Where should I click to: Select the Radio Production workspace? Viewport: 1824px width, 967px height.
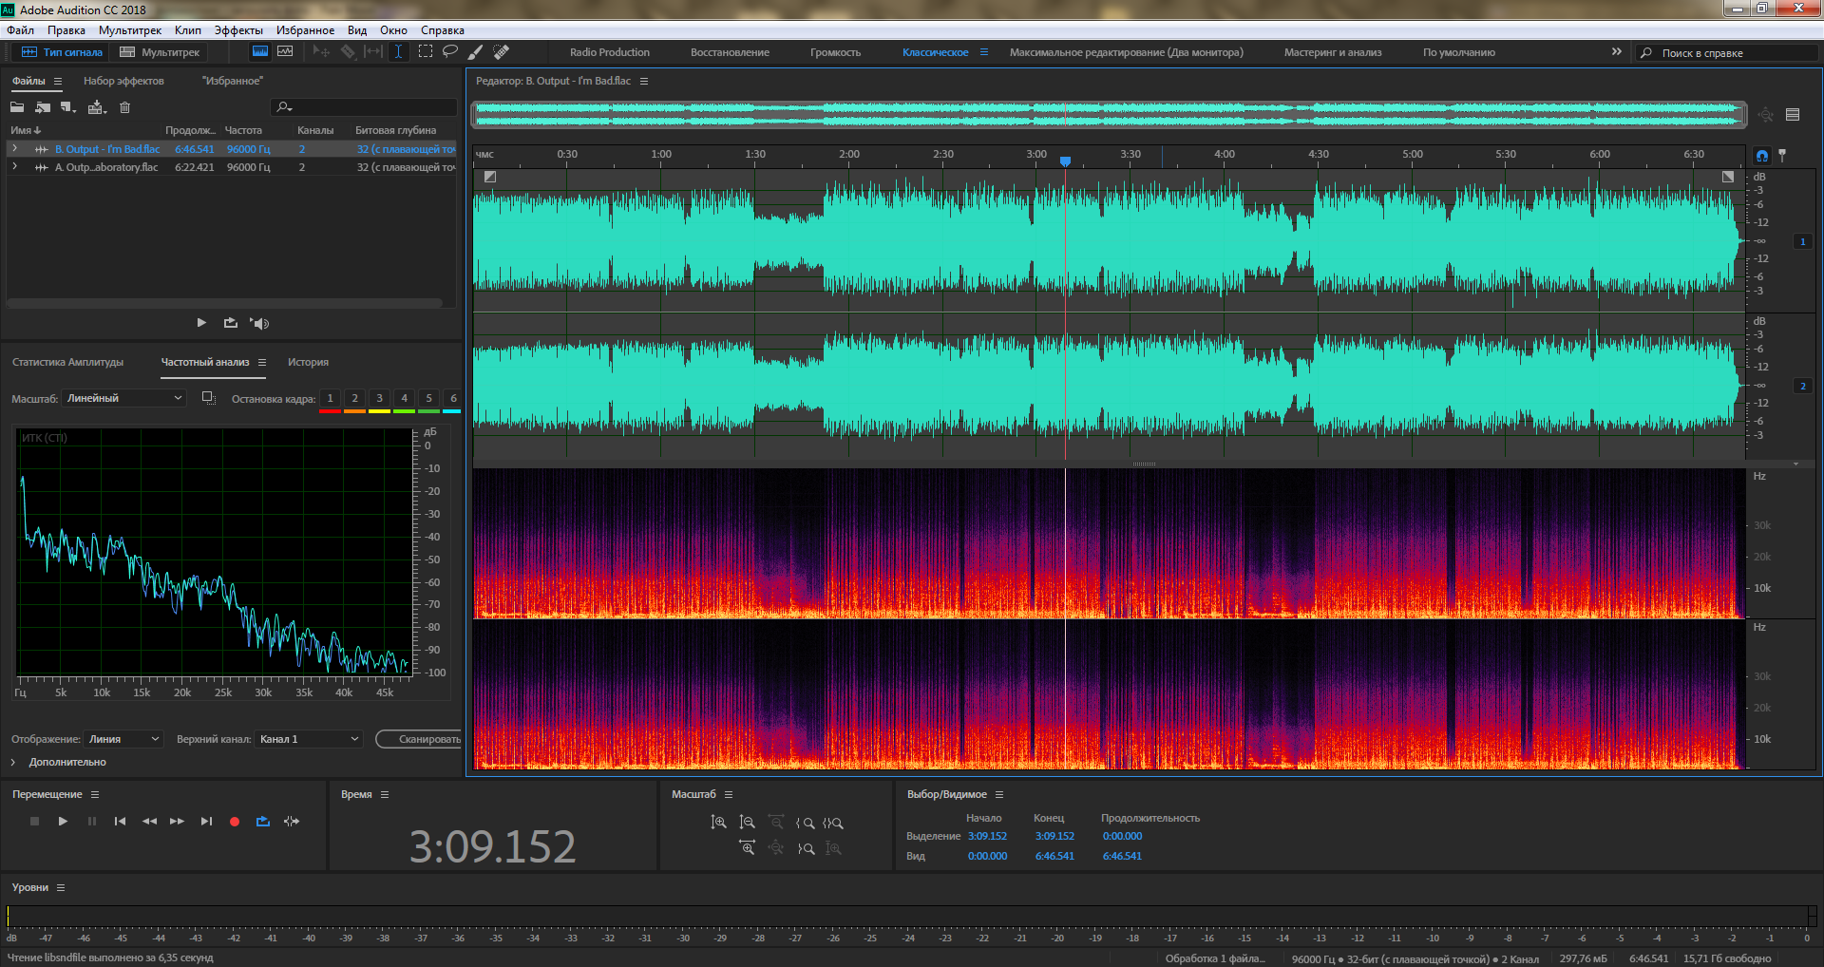[610, 52]
